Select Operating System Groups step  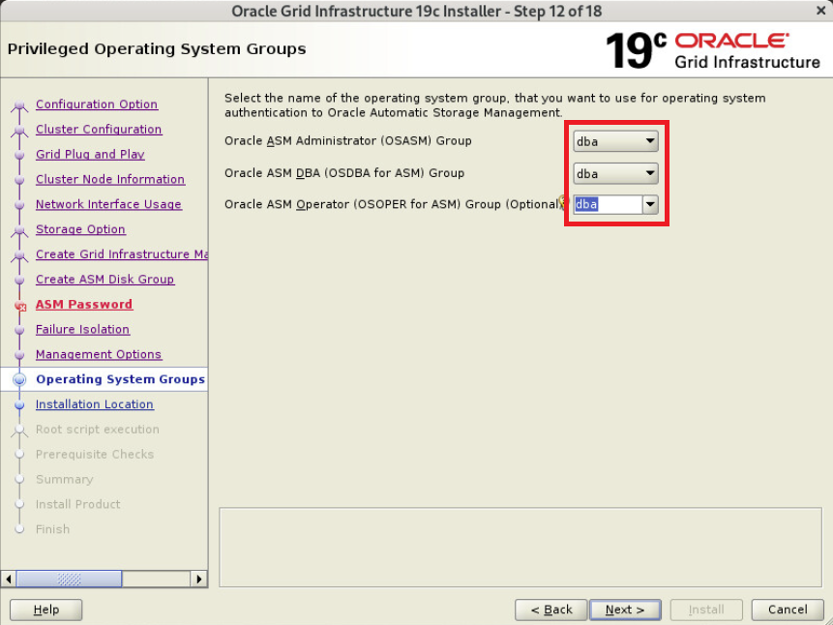pos(120,379)
